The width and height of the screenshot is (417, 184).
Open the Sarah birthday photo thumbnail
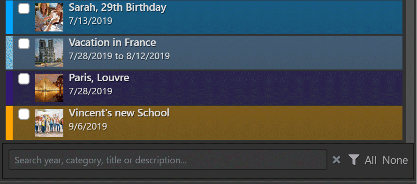[49, 17]
